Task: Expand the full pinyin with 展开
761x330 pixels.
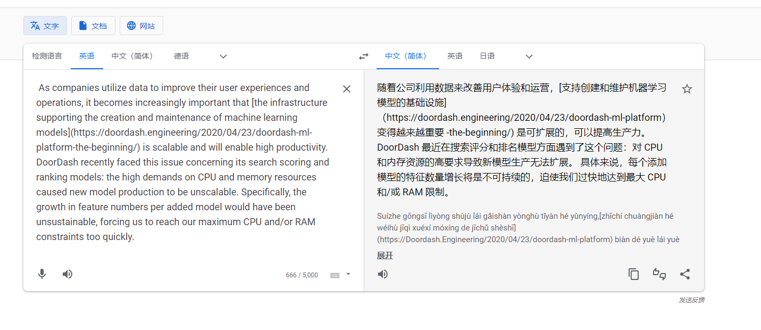Action: [384, 255]
